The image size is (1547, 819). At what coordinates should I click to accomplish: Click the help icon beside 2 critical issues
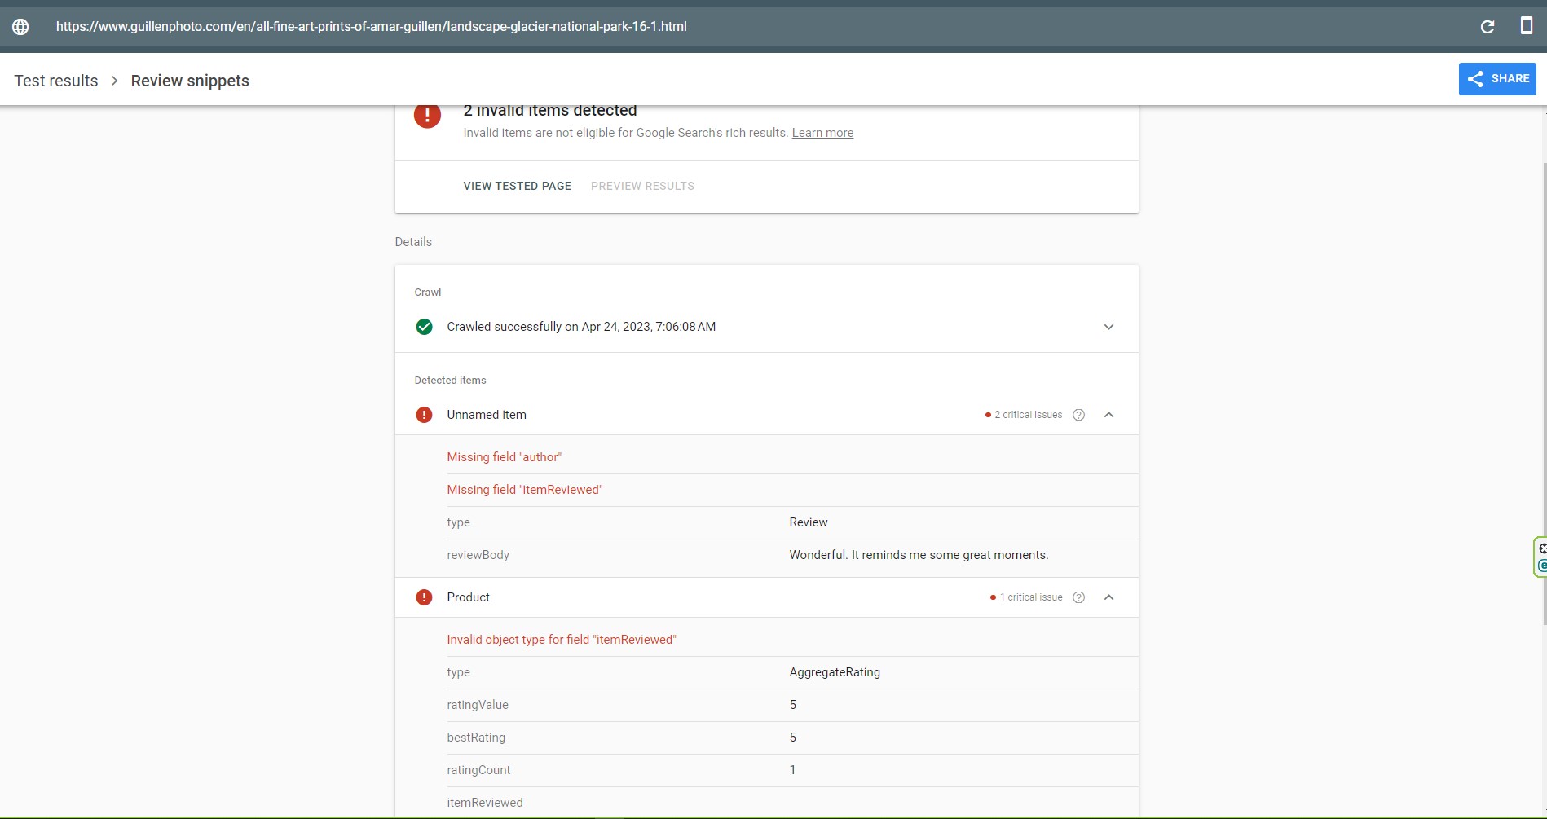(x=1079, y=415)
